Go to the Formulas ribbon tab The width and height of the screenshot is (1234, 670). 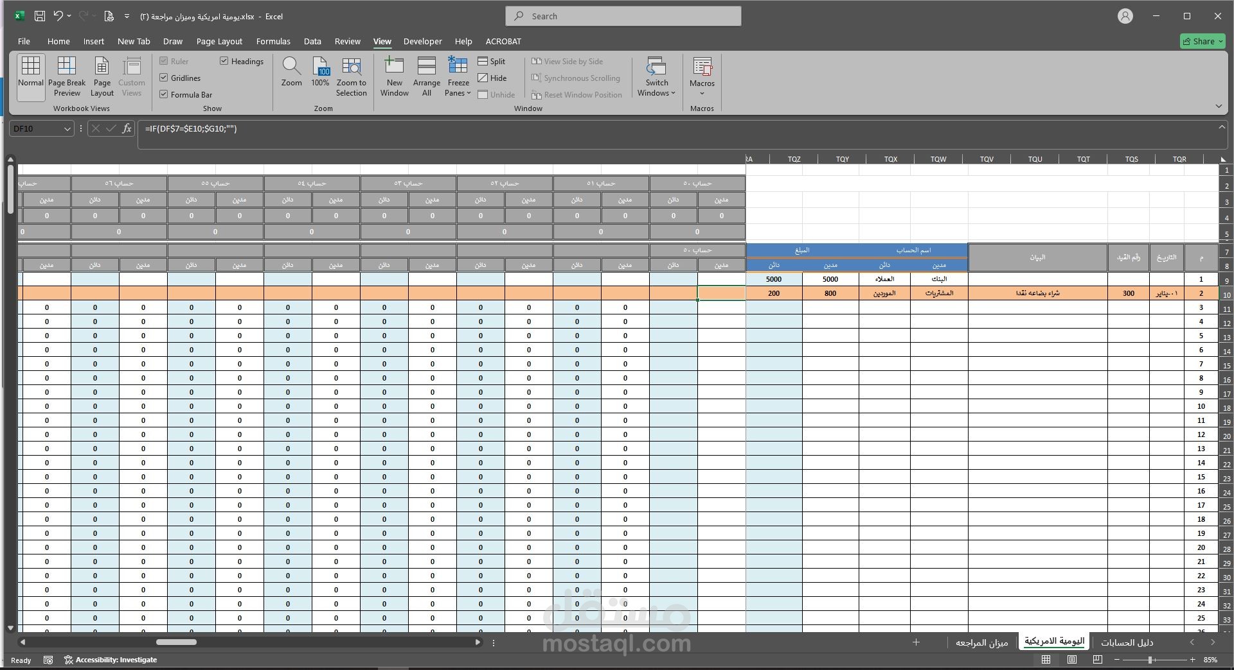pos(273,41)
